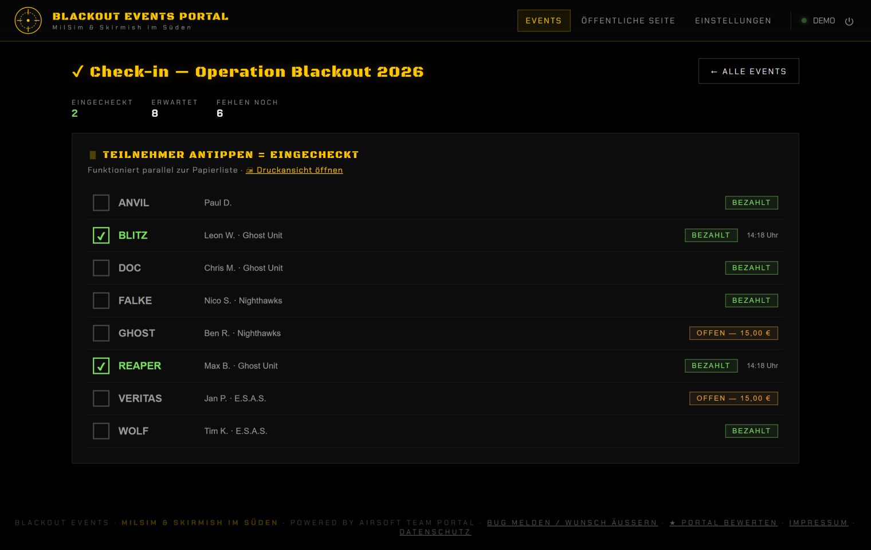Check in VERITAS with its checkbox
The height and width of the screenshot is (550, 871).
tap(101, 398)
